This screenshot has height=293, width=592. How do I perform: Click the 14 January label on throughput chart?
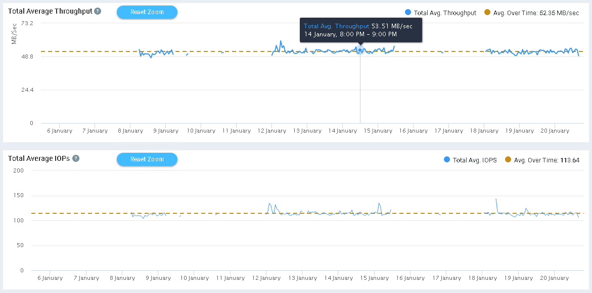click(x=342, y=130)
